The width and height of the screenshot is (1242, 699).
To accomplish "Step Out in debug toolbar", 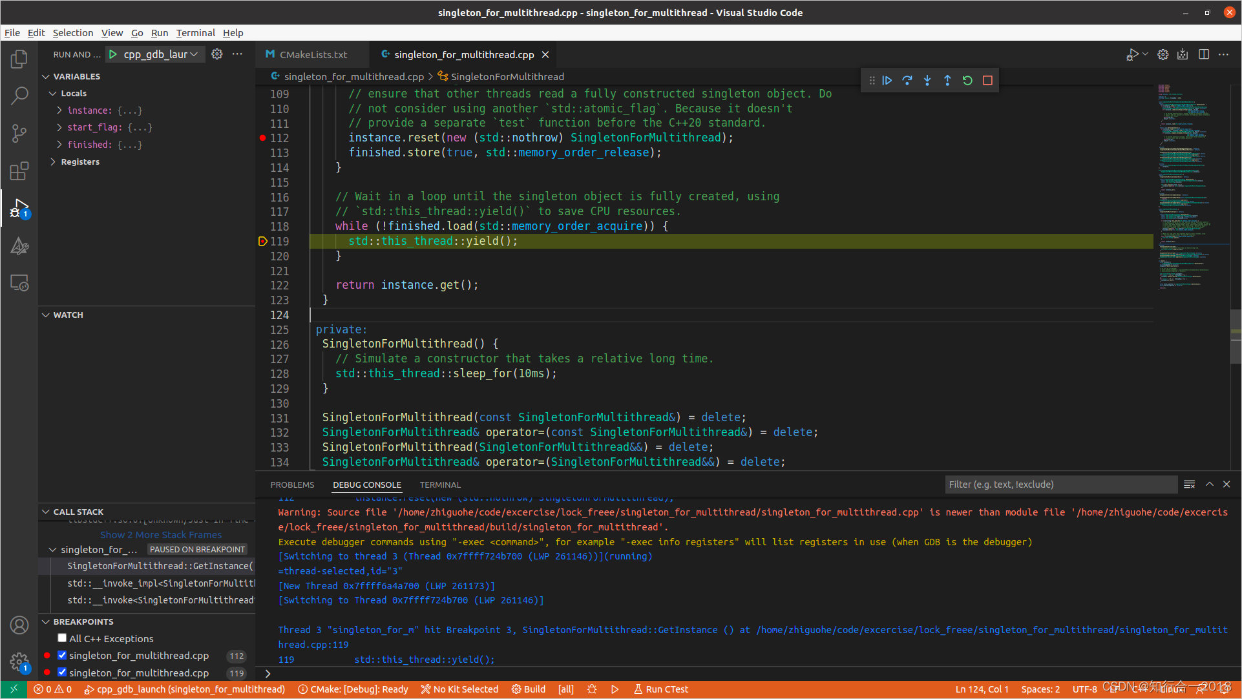I will (947, 80).
